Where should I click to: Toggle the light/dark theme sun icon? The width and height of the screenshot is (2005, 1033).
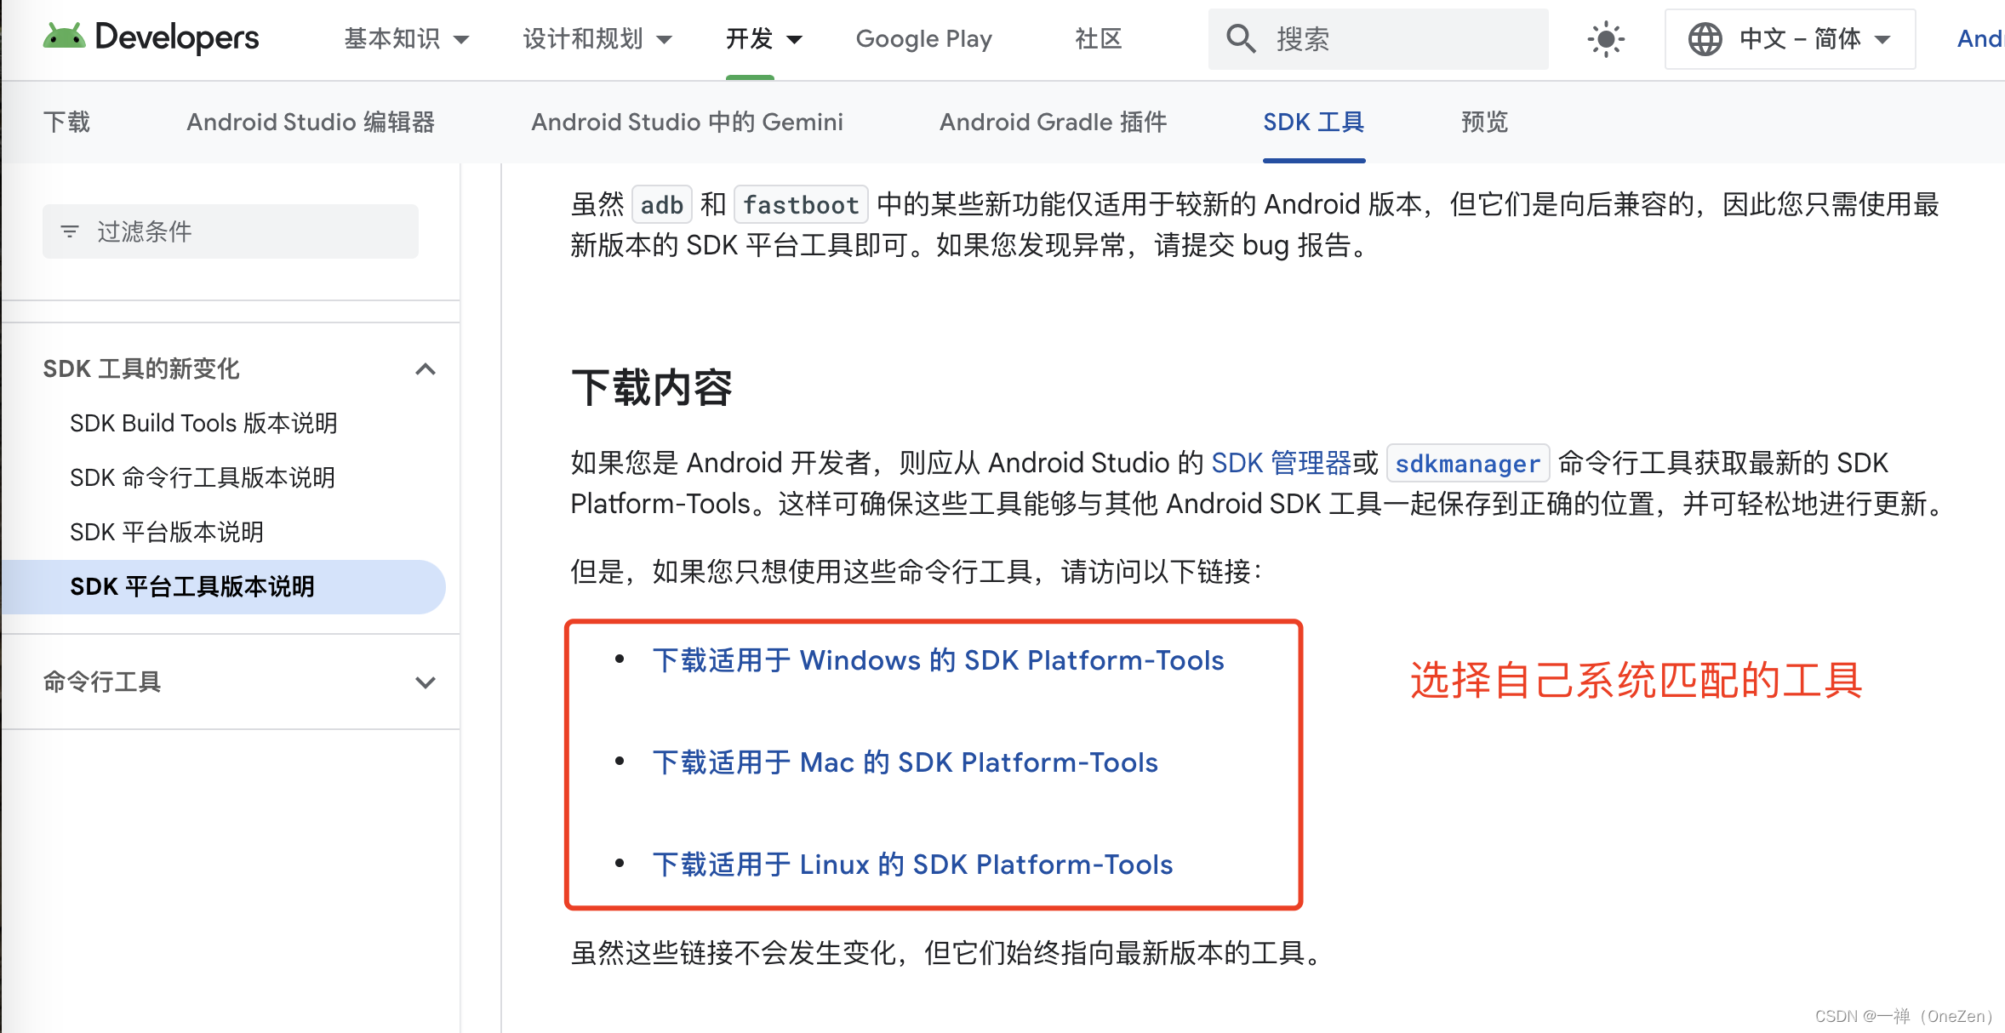[x=1605, y=39]
